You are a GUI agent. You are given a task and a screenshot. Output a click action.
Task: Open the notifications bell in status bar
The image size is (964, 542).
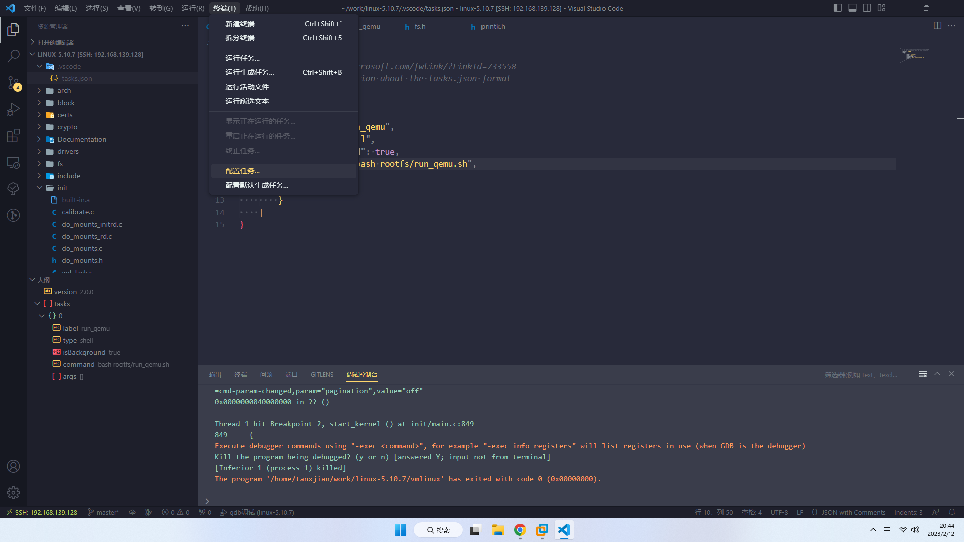pyautogui.click(x=952, y=512)
